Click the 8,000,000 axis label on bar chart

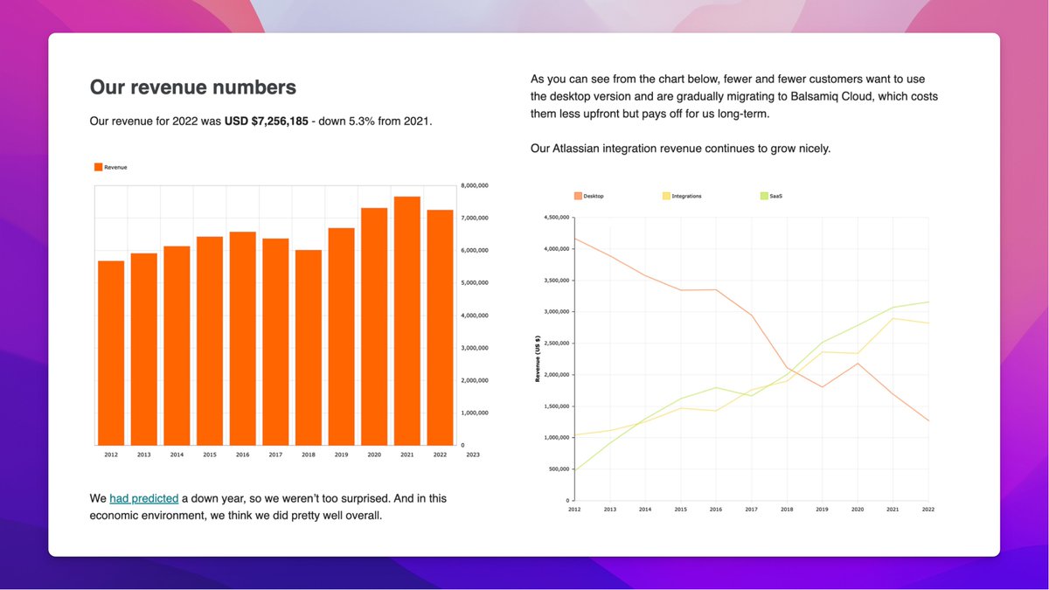(x=475, y=185)
